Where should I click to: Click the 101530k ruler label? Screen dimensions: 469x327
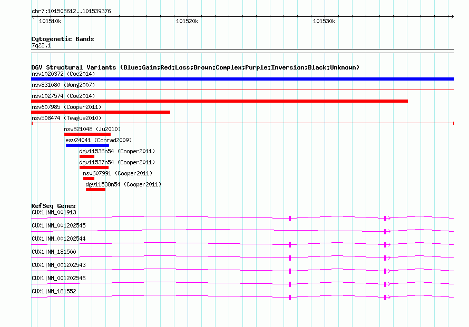[x=324, y=21]
